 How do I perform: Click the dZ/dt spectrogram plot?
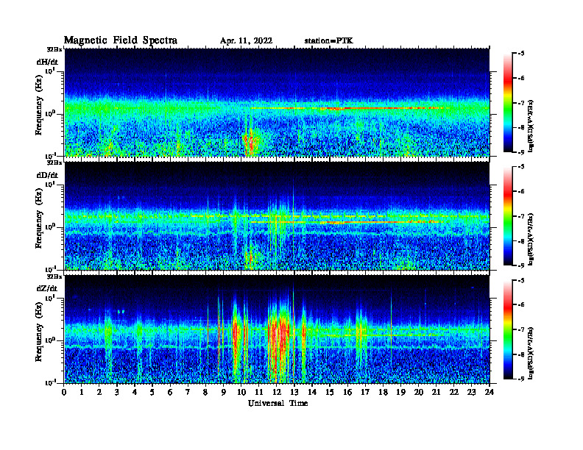coord(277,329)
